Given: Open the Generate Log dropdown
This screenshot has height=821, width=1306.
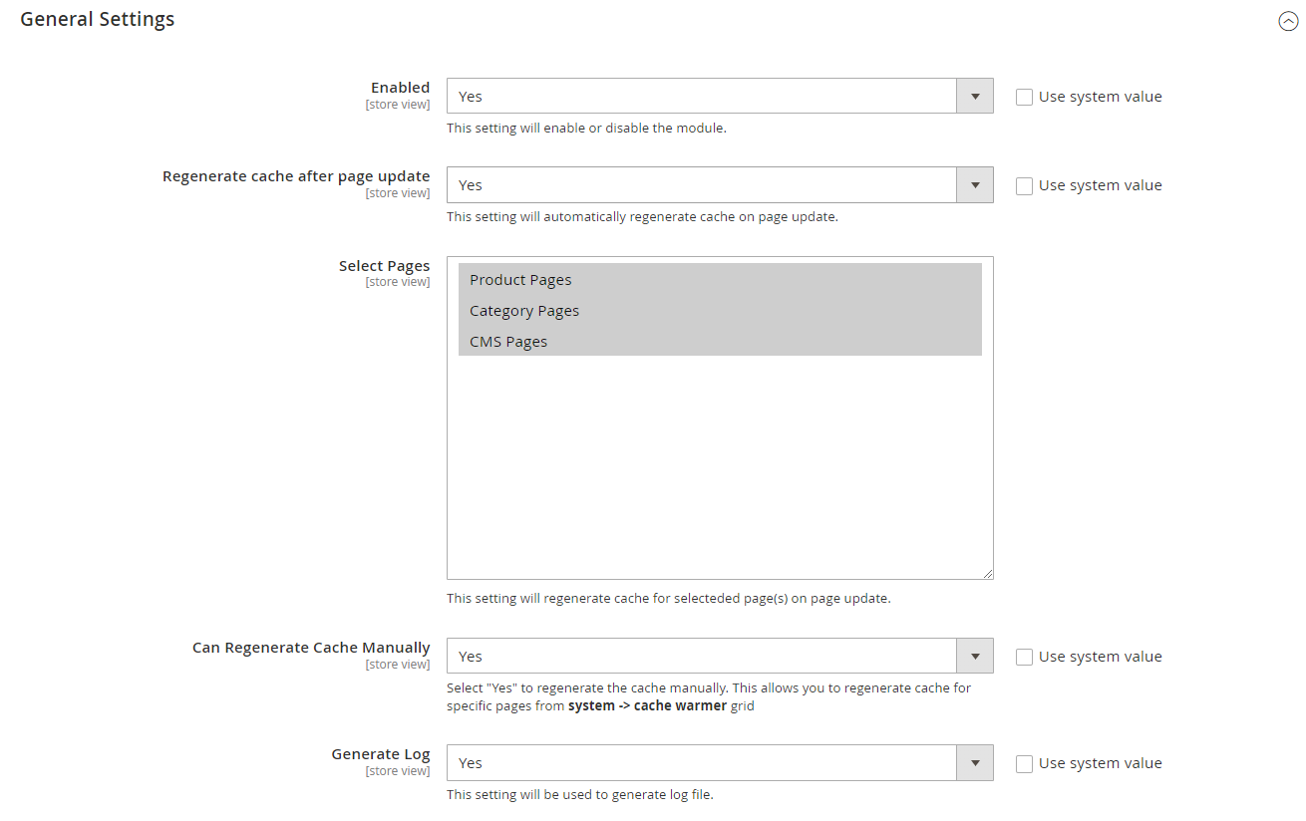Looking at the screenshot, I should tap(719, 763).
